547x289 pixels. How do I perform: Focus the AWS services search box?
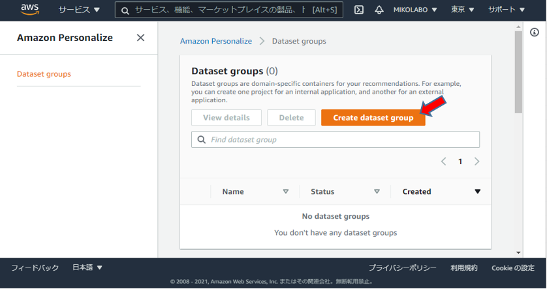229,10
